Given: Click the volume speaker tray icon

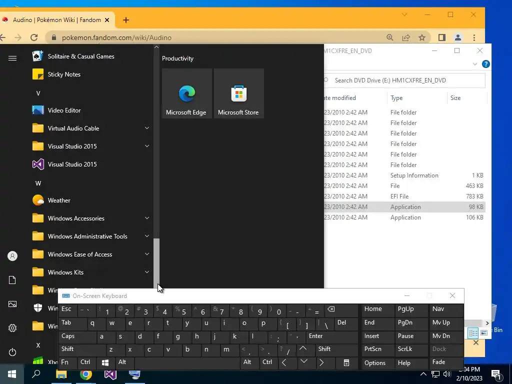Looking at the screenshot, I should (x=446, y=374).
